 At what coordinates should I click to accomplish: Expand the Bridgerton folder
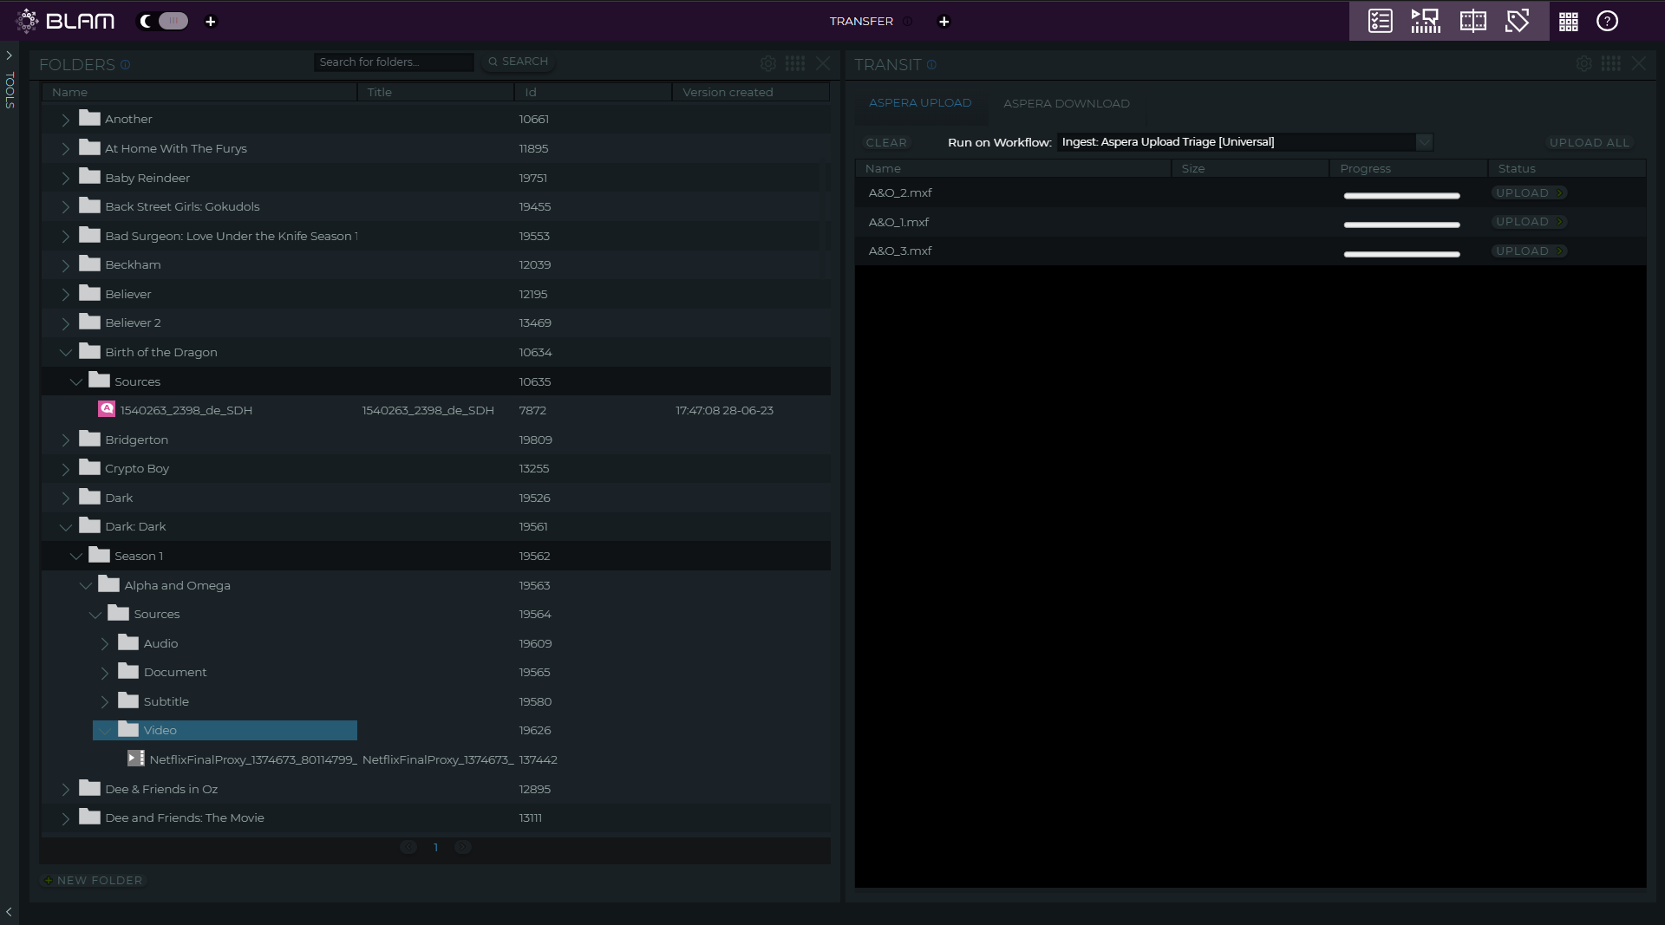pos(66,440)
